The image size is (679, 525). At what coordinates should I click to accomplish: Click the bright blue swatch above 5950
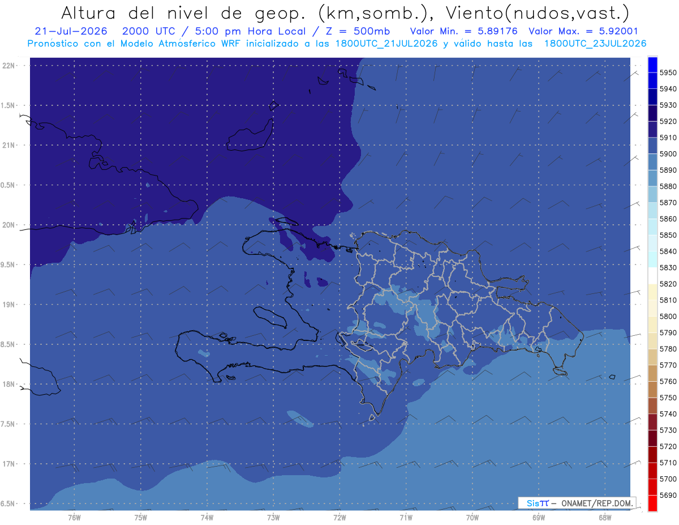(652, 65)
